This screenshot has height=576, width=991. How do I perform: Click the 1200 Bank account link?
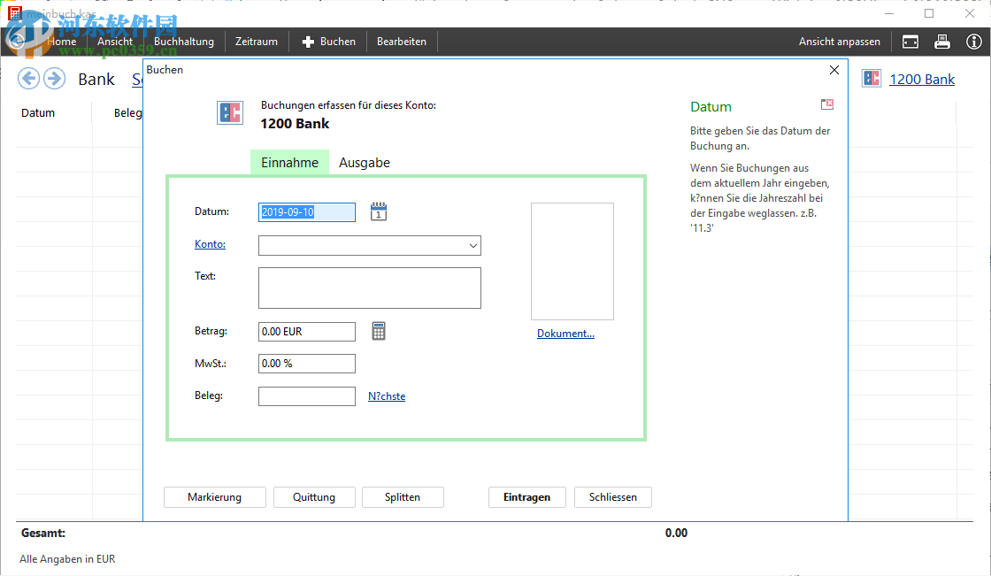point(921,80)
